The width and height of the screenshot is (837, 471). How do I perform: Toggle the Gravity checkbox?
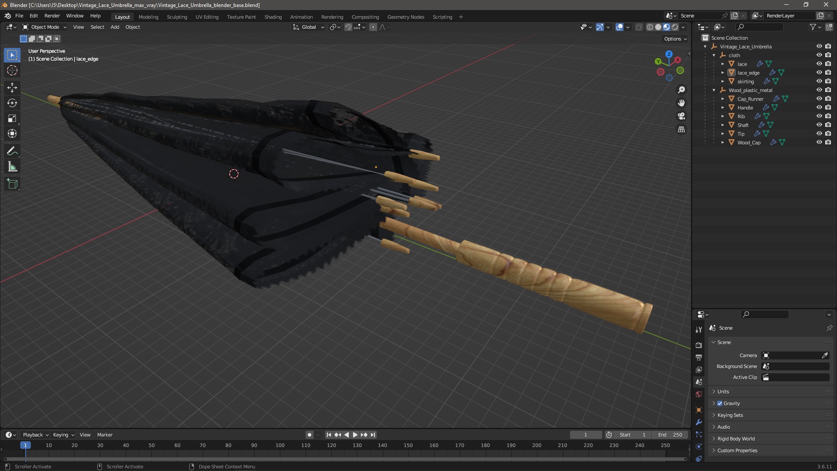720,403
